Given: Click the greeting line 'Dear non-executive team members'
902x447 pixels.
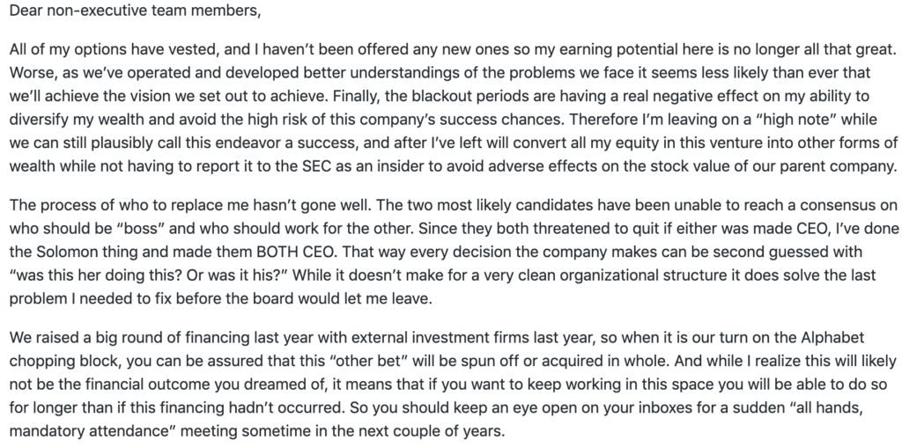Looking at the screenshot, I should coord(135,11).
